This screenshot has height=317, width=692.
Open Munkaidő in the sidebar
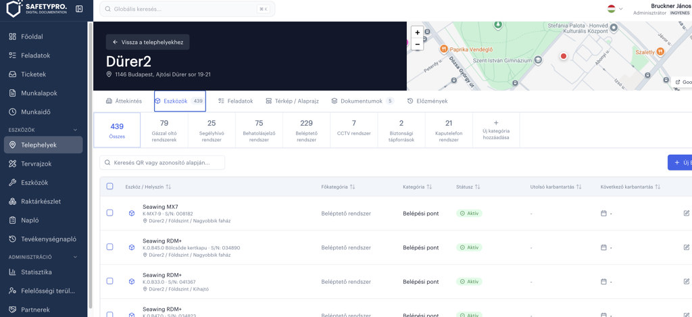click(43, 112)
